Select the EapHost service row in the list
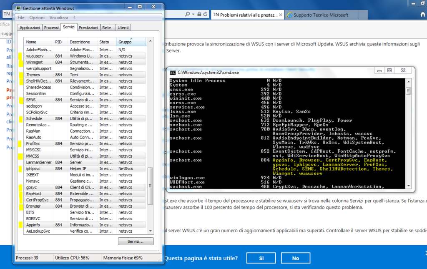 point(85,194)
